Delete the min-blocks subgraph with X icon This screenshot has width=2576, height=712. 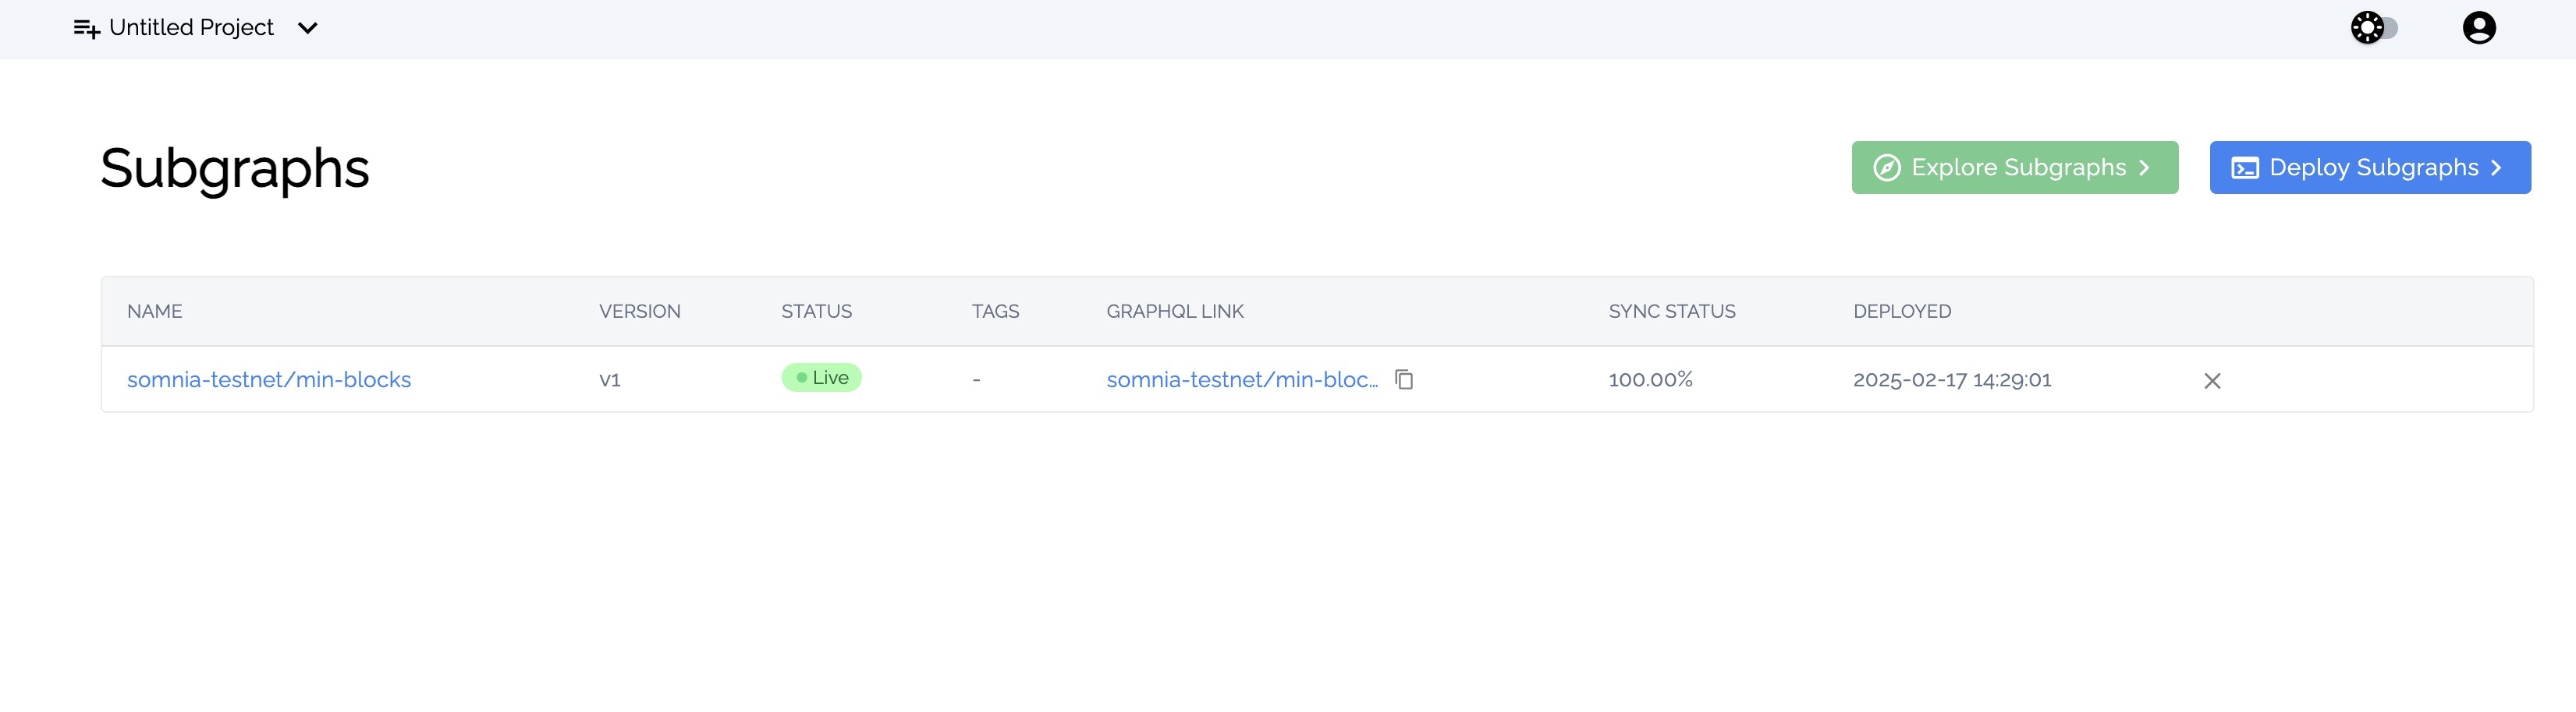point(2212,380)
